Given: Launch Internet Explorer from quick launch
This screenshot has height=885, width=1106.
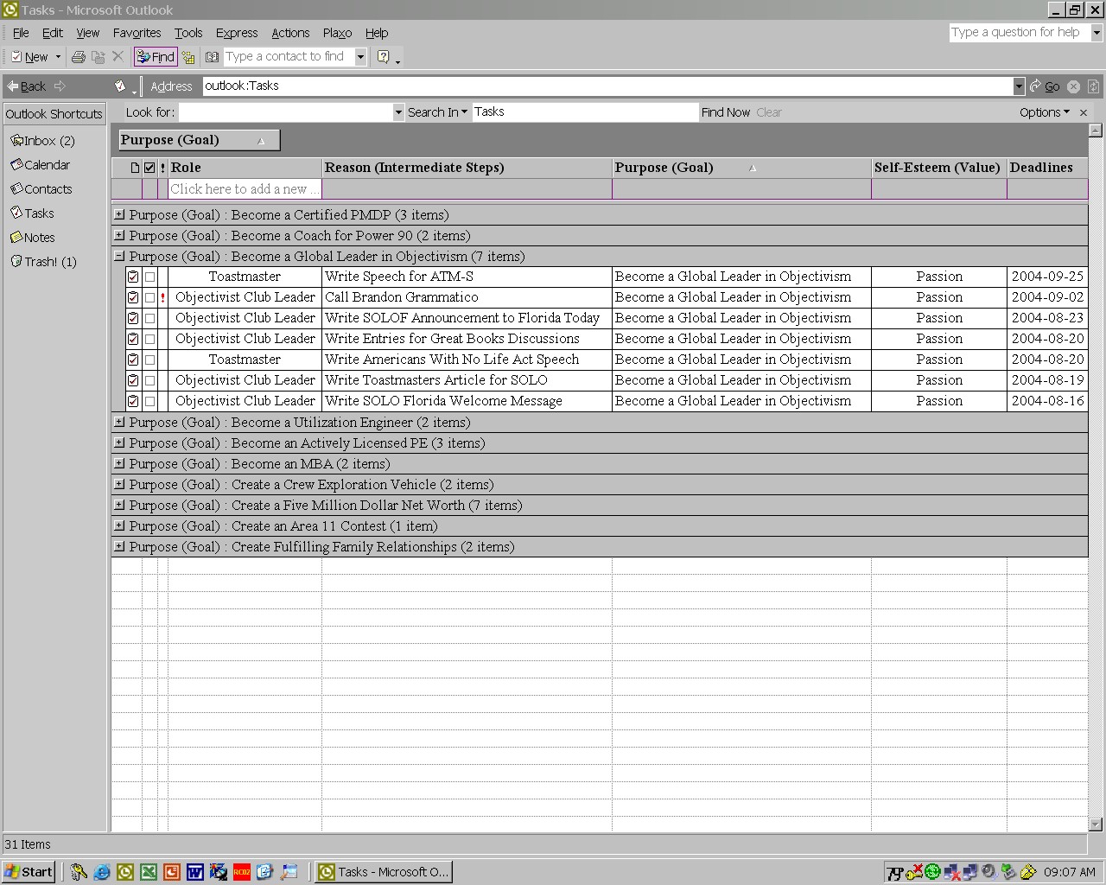Looking at the screenshot, I should [102, 872].
